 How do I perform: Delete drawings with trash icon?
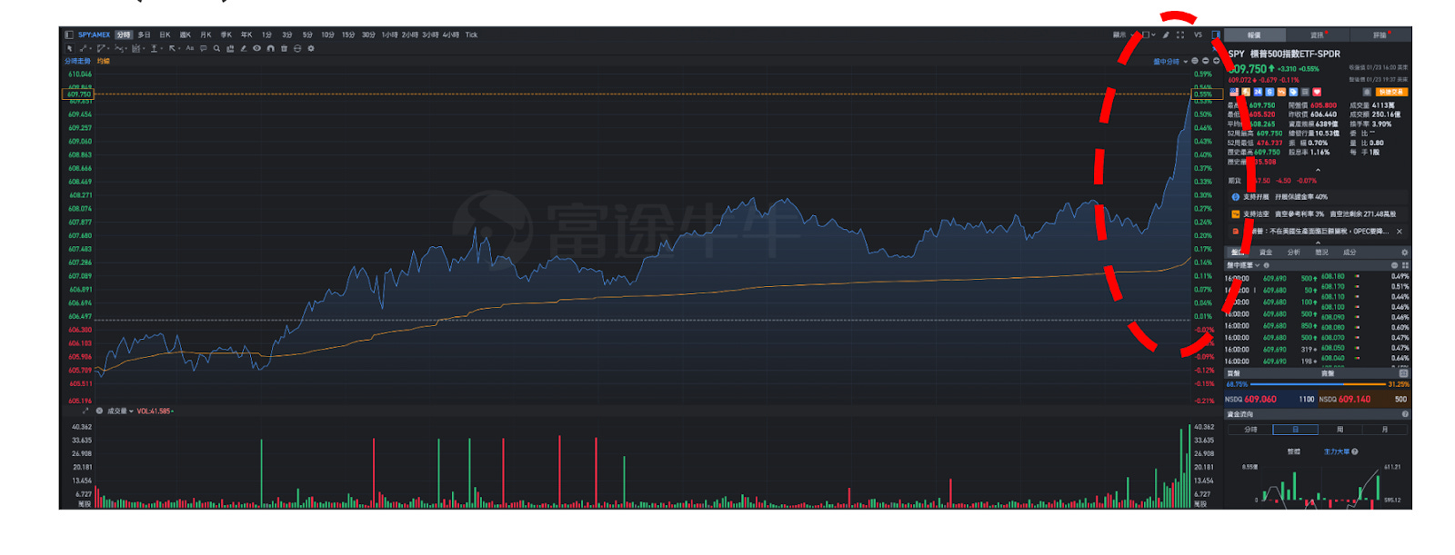coord(284,48)
